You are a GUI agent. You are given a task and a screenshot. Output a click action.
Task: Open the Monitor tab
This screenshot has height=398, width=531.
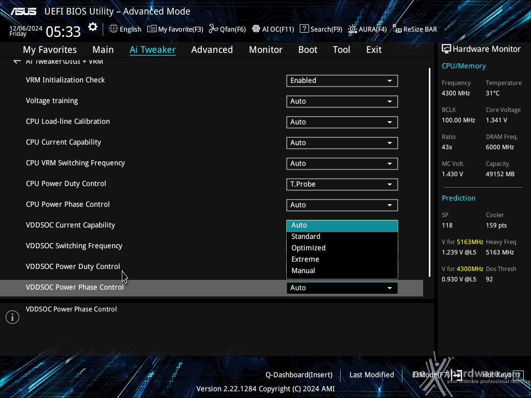tap(266, 50)
